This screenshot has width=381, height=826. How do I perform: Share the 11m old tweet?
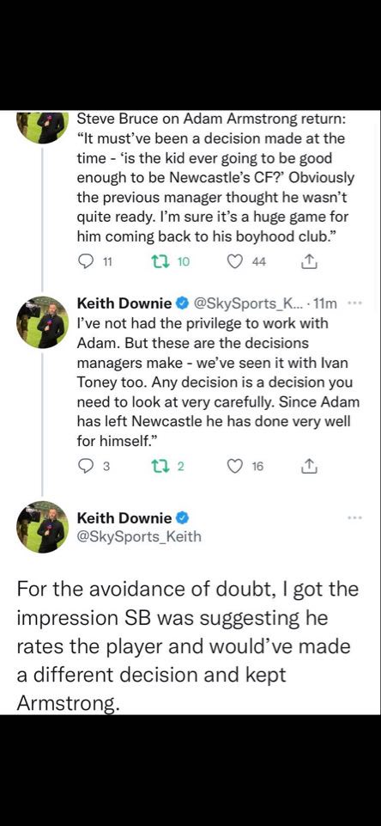(x=310, y=466)
